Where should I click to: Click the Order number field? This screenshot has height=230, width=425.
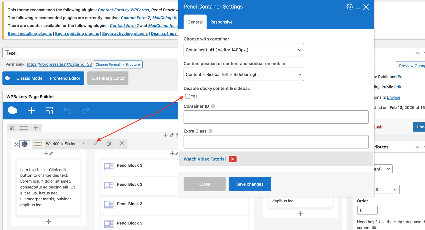(x=367, y=210)
